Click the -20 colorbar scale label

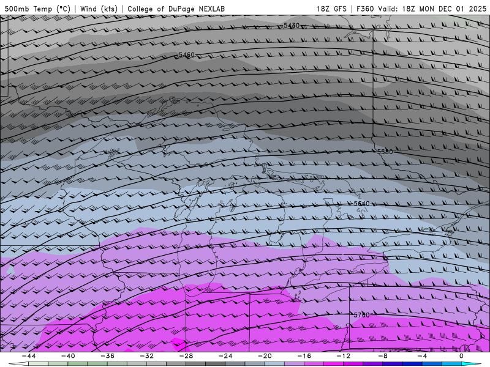pyautogui.click(x=265, y=356)
